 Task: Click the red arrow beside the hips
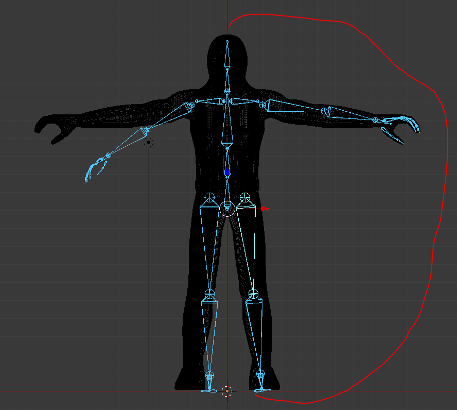click(x=263, y=209)
